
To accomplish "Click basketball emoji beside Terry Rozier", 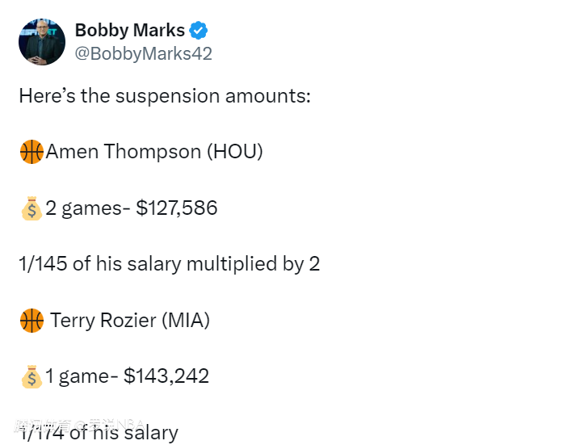I will point(31,321).
